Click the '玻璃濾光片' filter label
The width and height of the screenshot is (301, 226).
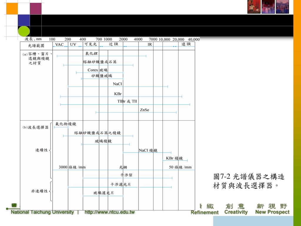click(x=104, y=193)
